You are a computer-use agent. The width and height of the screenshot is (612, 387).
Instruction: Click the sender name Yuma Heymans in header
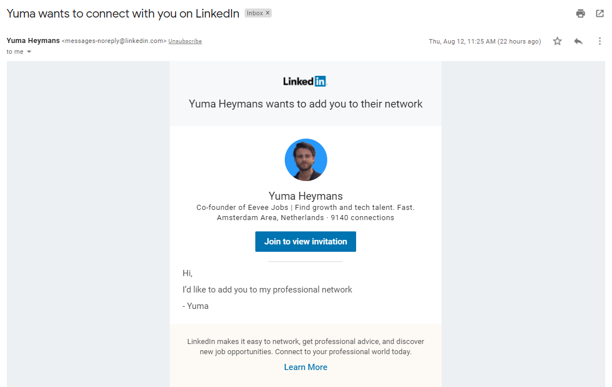click(33, 41)
